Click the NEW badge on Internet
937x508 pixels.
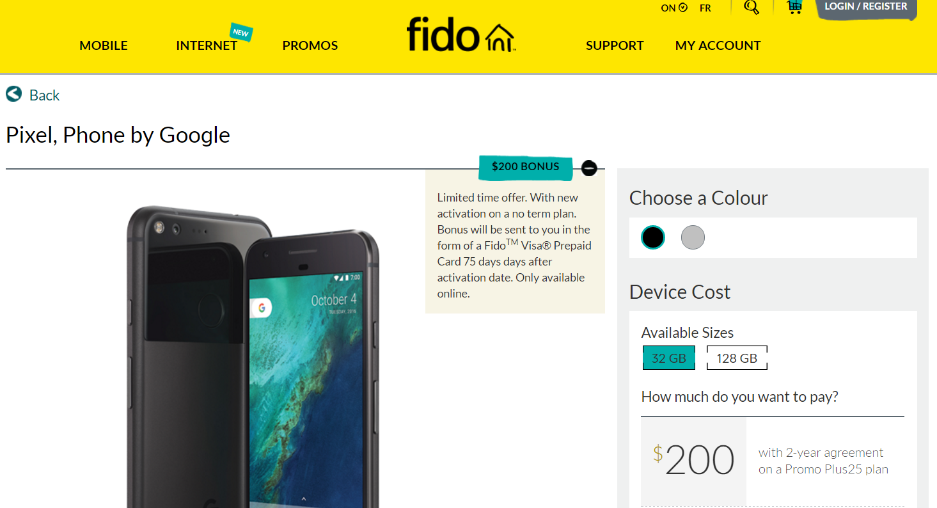click(x=241, y=32)
